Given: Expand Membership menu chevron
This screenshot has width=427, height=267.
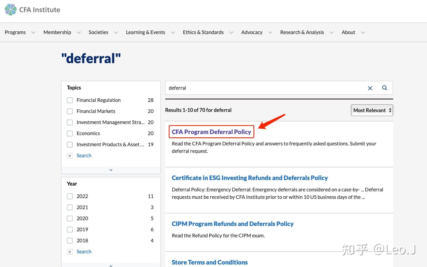Looking at the screenshot, I should (x=79, y=33).
